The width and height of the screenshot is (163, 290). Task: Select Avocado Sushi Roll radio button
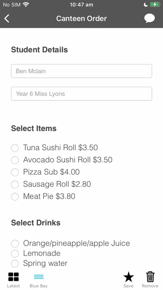pos(15,160)
